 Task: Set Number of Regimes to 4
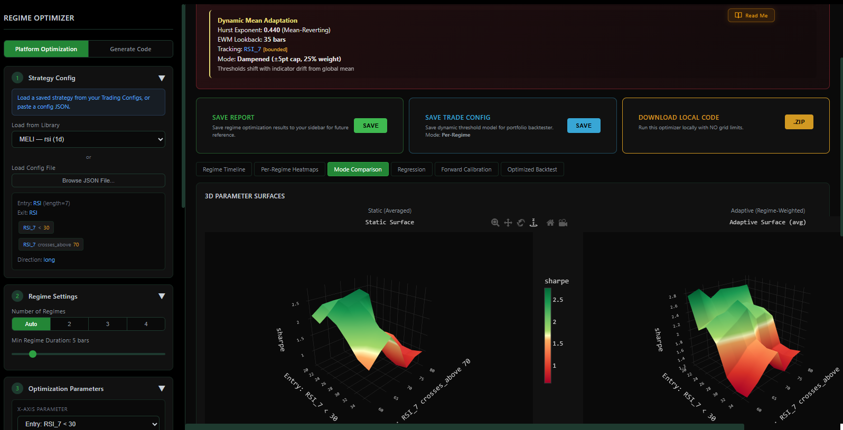pyautogui.click(x=146, y=324)
